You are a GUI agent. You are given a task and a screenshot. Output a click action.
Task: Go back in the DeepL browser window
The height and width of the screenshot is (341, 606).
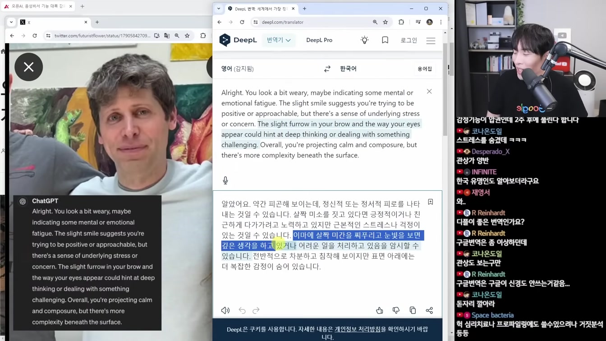click(x=220, y=22)
